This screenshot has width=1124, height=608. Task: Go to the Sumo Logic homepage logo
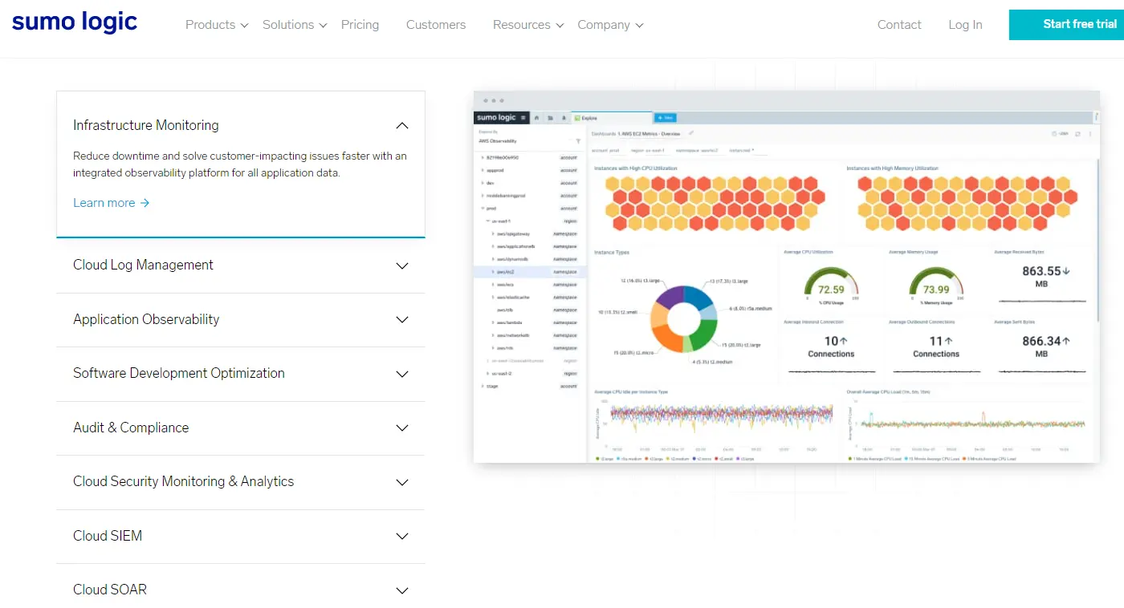click(x=75, y=22)
